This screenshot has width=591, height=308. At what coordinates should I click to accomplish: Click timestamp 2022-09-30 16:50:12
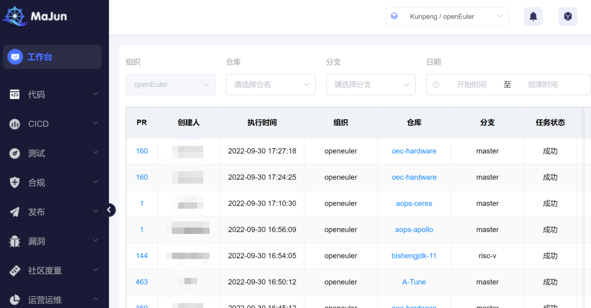click(262, 282)
